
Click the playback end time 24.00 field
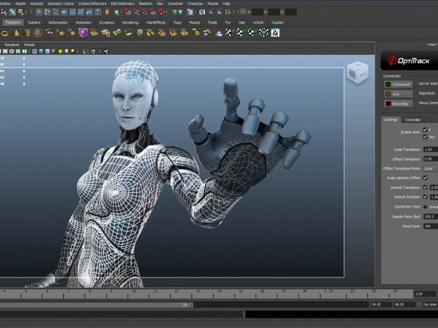pyautogui.click(x=381, y=304)
